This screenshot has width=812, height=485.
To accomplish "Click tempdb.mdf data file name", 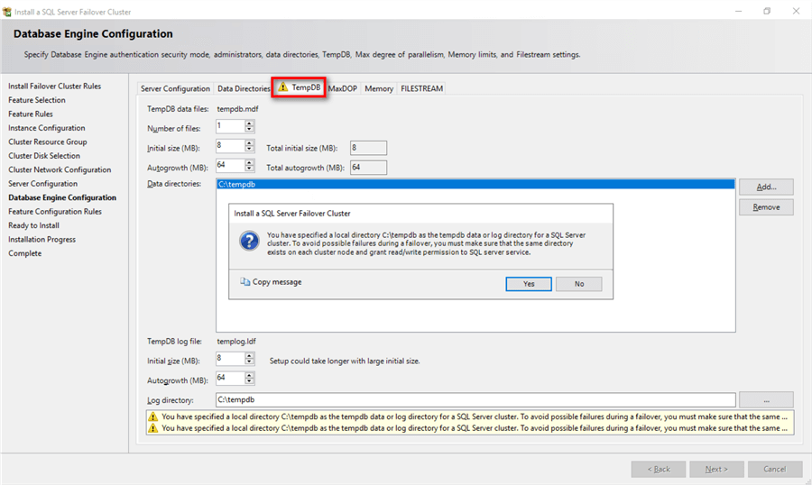I will [x=237, y=109].
